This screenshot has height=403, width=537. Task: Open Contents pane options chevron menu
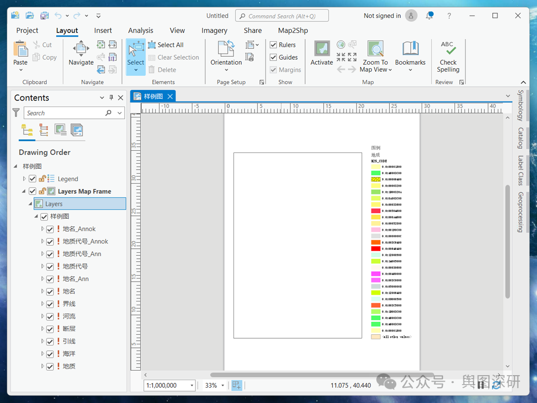102,98
